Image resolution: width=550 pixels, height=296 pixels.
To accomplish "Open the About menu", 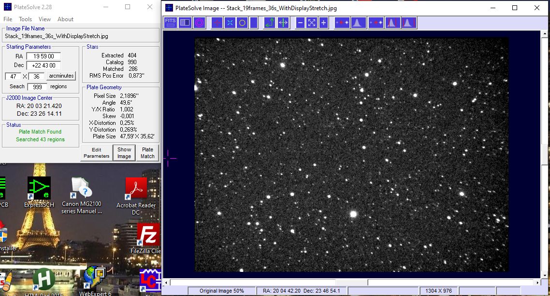I will tap(65, 19).
